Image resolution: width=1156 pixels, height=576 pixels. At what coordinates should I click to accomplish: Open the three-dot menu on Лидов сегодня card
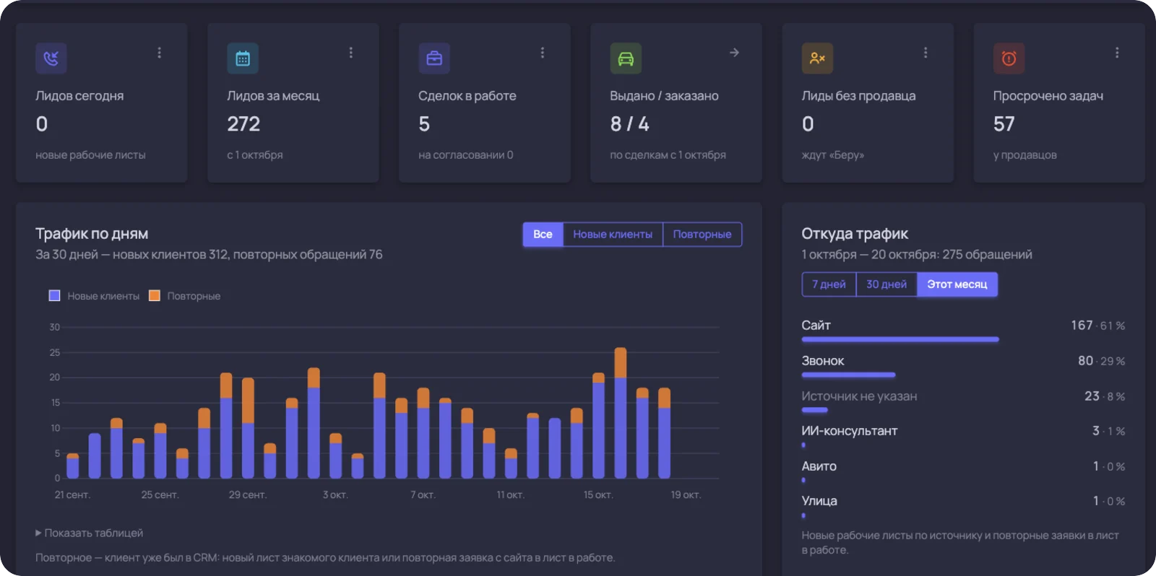[x=160, y=53]
